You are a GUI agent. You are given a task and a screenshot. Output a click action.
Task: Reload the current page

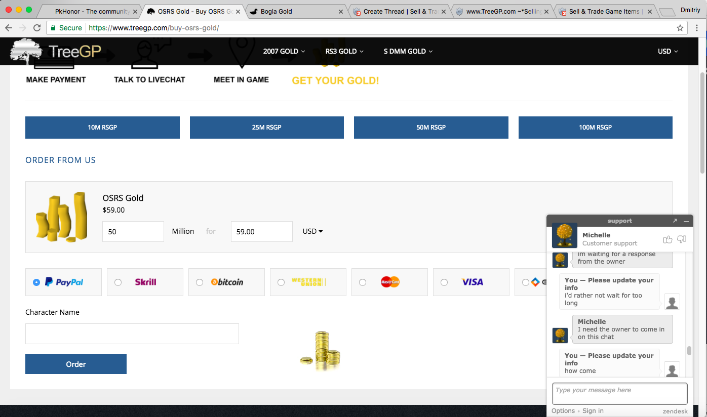37,28
